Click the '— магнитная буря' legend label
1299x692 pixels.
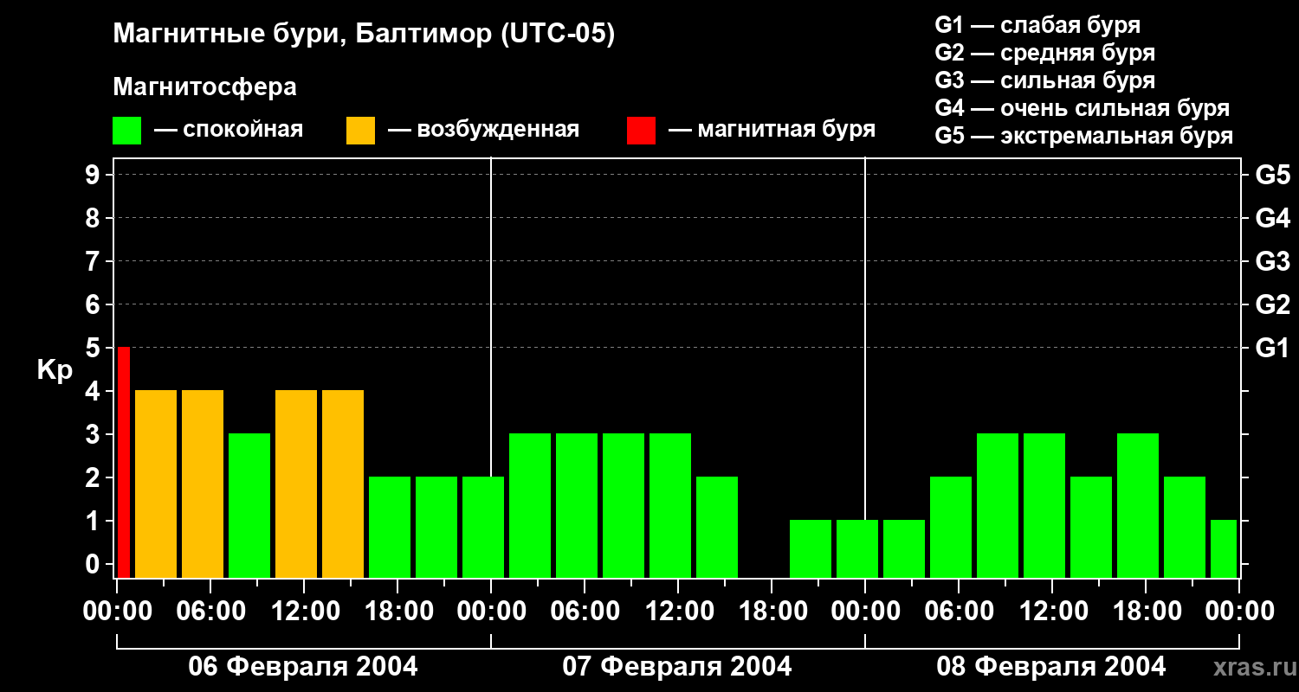pyautogui.click(x=772, y=130)
